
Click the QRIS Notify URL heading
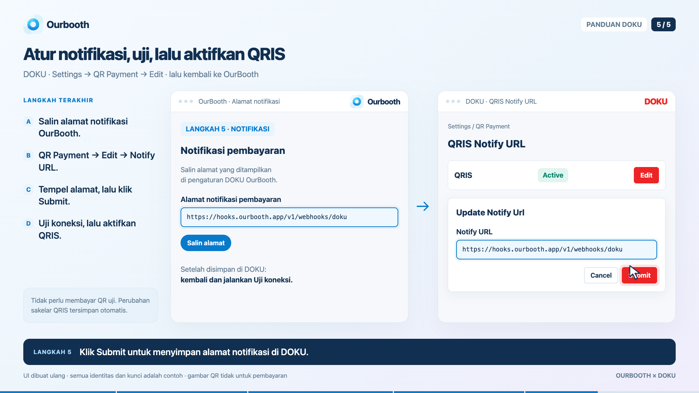click(486, 144)
